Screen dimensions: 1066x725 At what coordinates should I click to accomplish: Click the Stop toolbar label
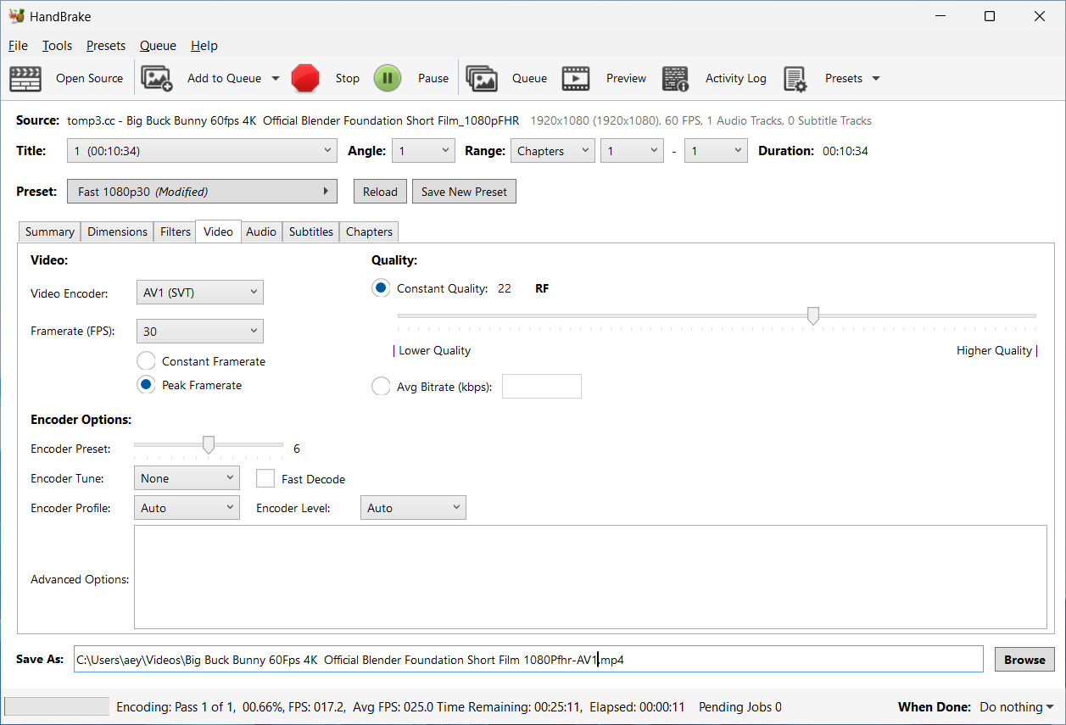point(348,78)
